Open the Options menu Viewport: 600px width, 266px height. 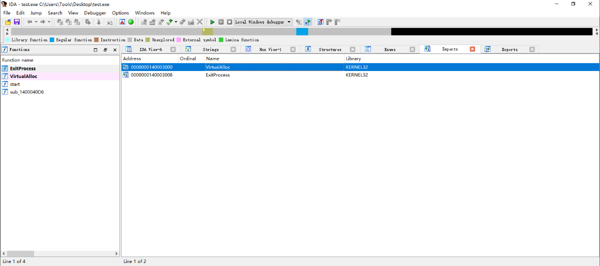tap(120, 13)
